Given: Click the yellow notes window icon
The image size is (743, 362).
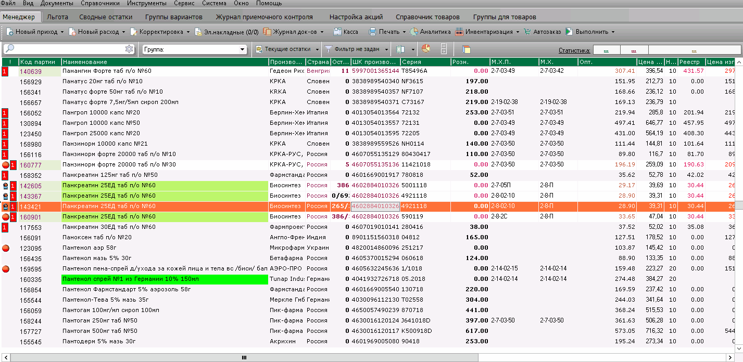Looking at the screenshot, I should pos(466,49).
